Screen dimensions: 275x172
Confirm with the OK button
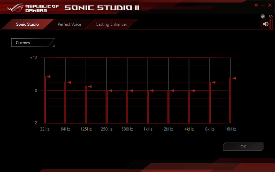pos(243,147)
